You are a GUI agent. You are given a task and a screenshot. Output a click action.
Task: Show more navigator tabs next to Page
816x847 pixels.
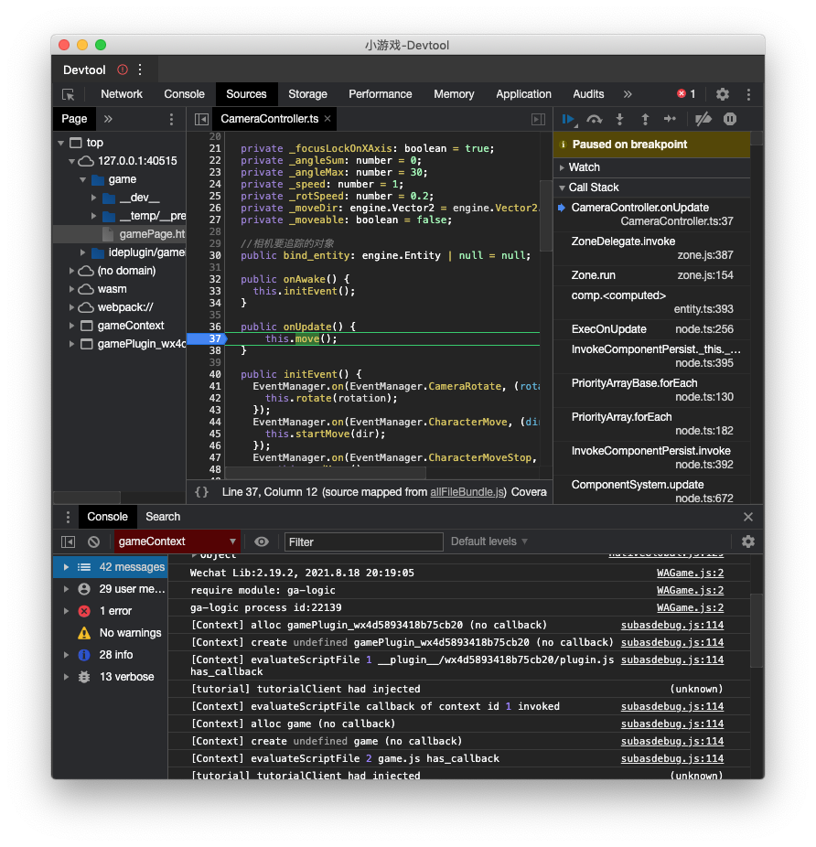coord(108,120)
